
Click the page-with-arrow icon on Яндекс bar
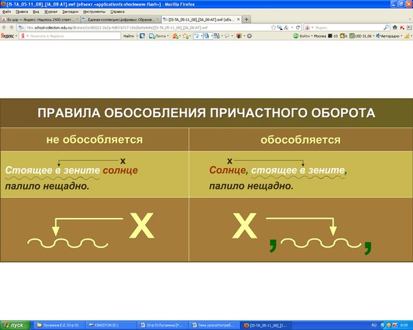tap(142, 36)
